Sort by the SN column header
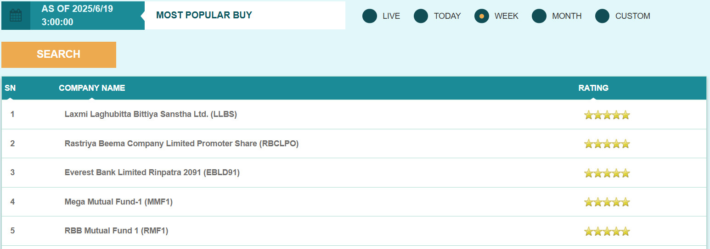The height and width of the screenshot is (249, 710). 10,88
